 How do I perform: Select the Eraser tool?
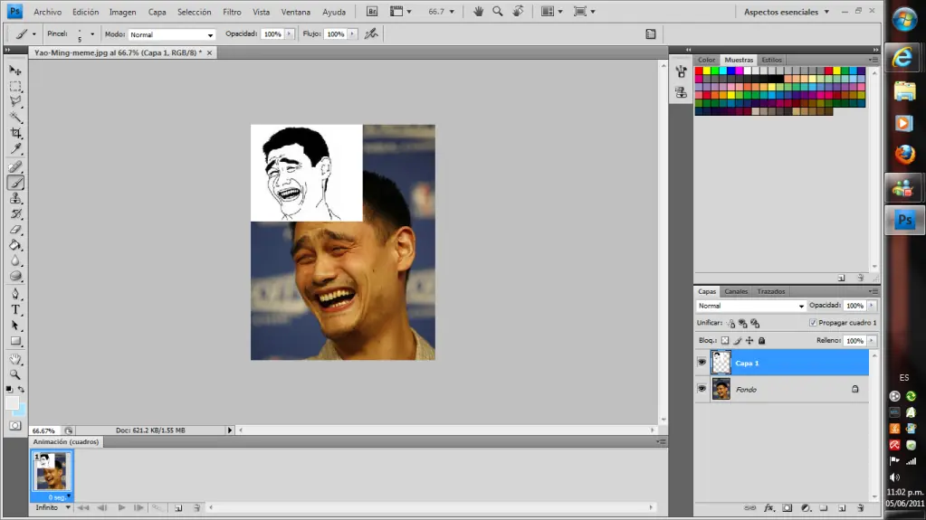coord(15,230)
